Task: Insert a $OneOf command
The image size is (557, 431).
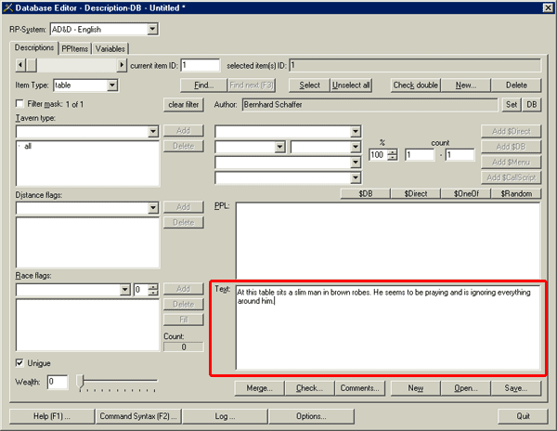Action: click(x=465, y=193)
